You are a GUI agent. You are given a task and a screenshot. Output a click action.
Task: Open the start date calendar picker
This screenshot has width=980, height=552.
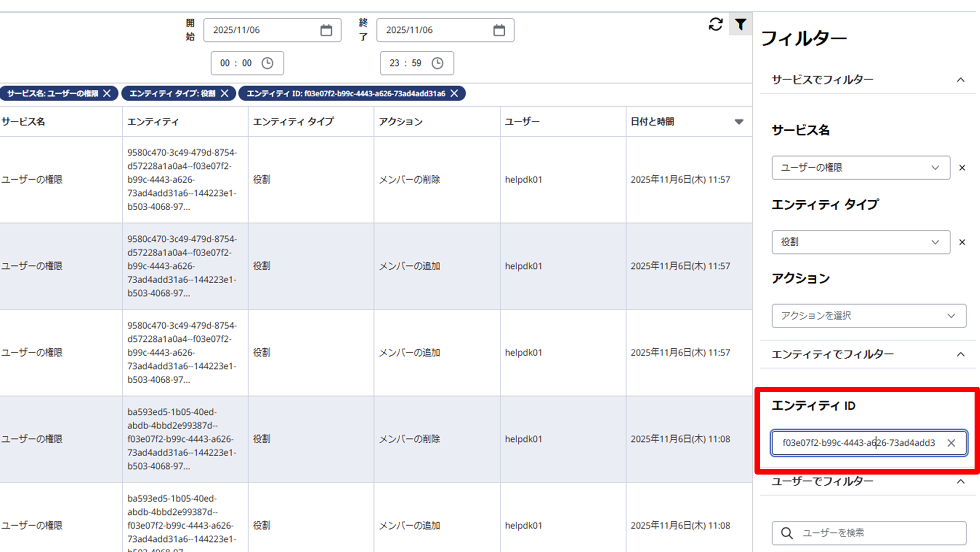coord(326,30)
